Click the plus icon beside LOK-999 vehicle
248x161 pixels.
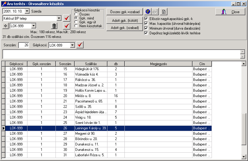pyautogui.click(x=6, y=26)
